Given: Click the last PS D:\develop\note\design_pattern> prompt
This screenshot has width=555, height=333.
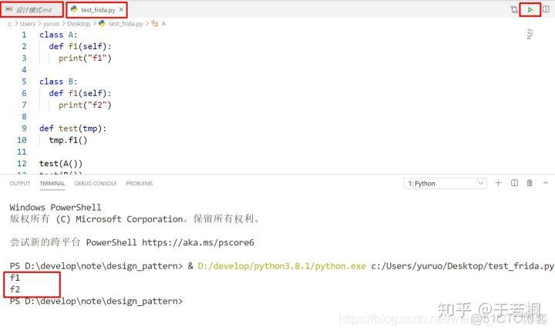Looking at the screenshot, I should [96, 301].
